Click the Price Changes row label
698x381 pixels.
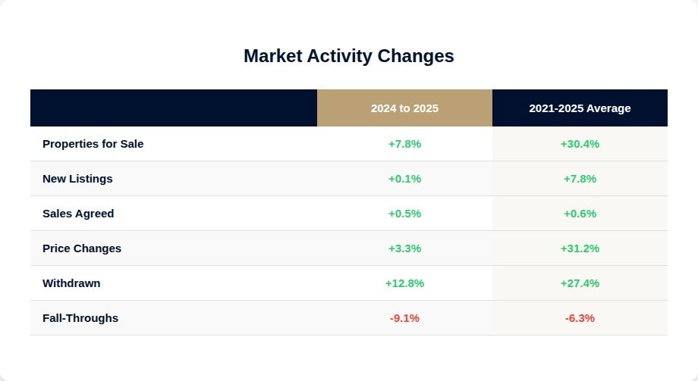click(x=82, y=248)
